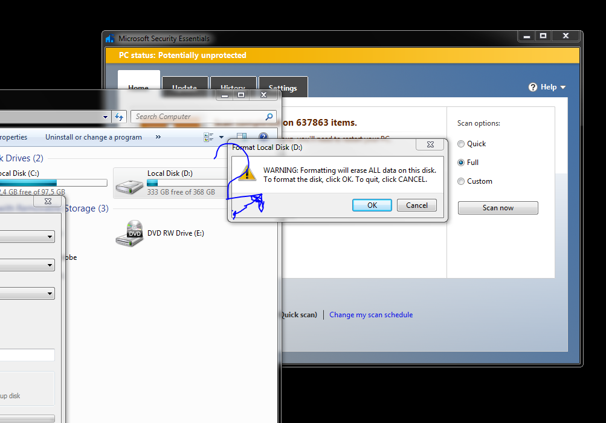Click Local Disk (D:) usage bar
Image resolution: width=606 pixels, height=423 pixels.
point(187,182)
